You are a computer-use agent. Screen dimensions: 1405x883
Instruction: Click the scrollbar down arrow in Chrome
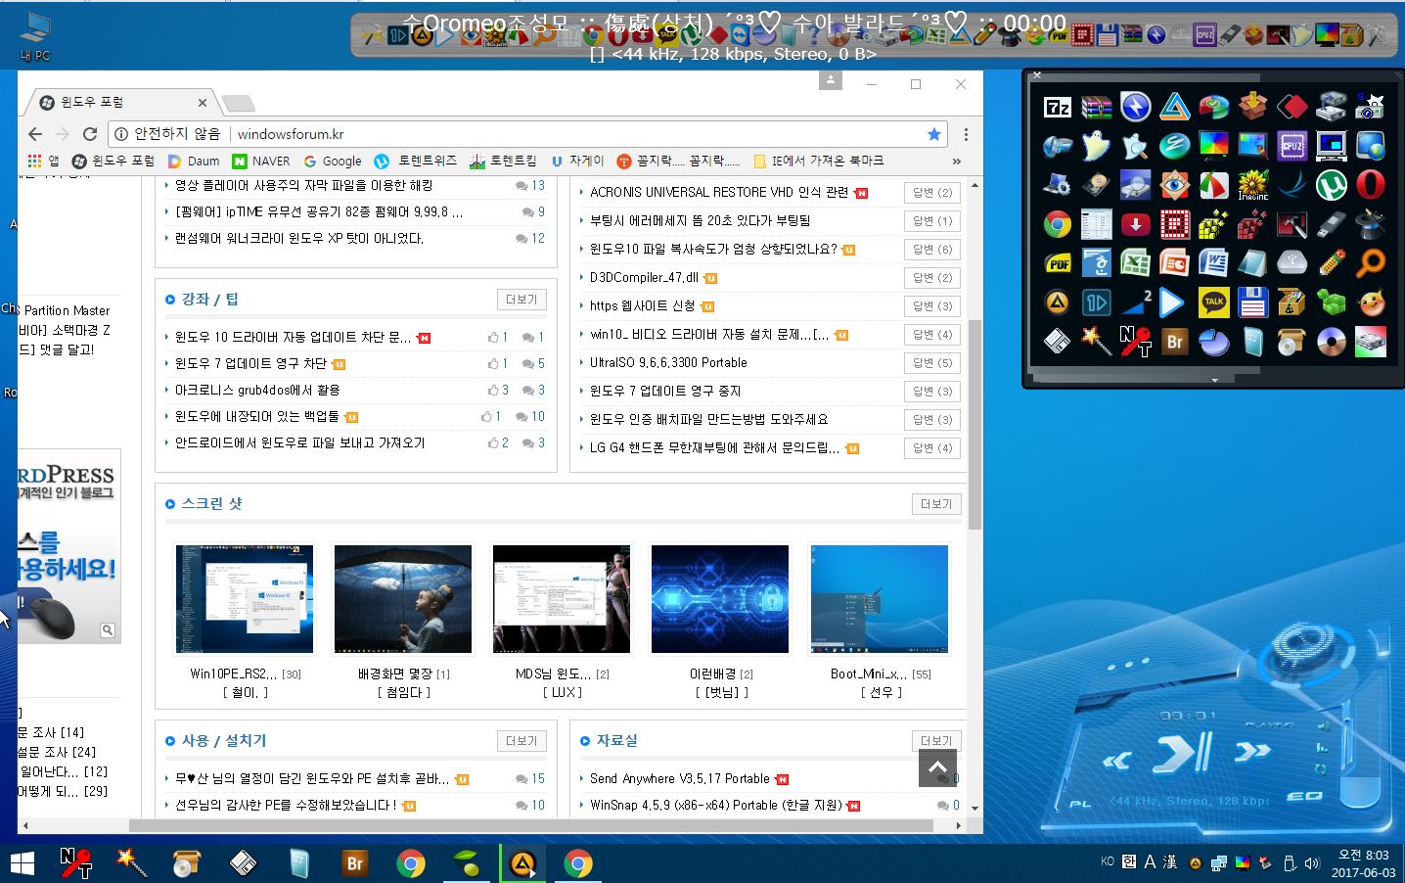point(974,810)
